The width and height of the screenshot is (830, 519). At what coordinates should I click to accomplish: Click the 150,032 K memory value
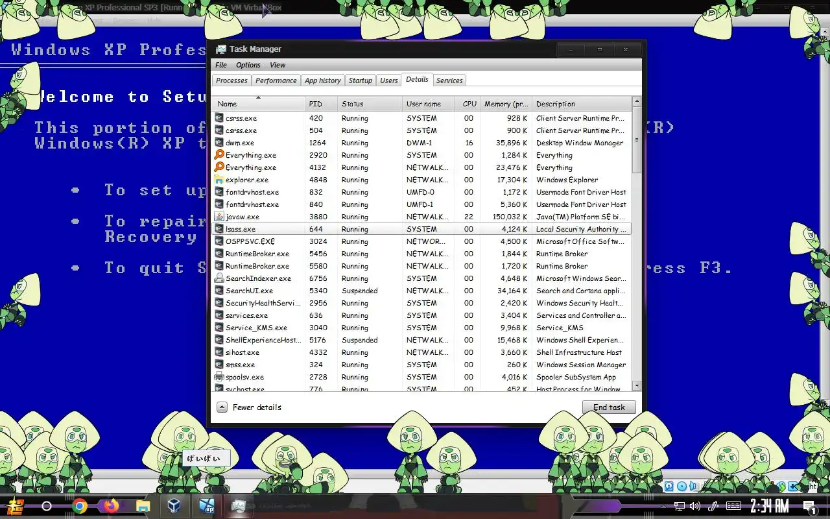pos(510,217)
